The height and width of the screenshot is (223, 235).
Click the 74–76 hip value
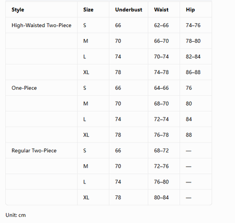click(193, 25)
